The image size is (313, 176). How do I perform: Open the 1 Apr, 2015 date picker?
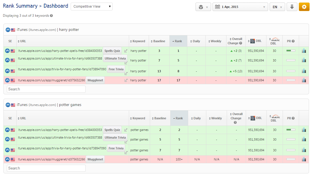(240, 7)
